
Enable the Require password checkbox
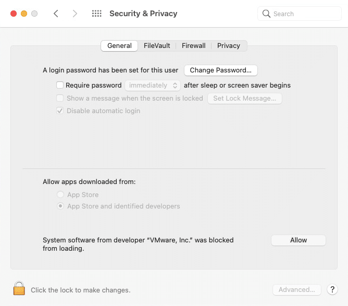[60, 85]
